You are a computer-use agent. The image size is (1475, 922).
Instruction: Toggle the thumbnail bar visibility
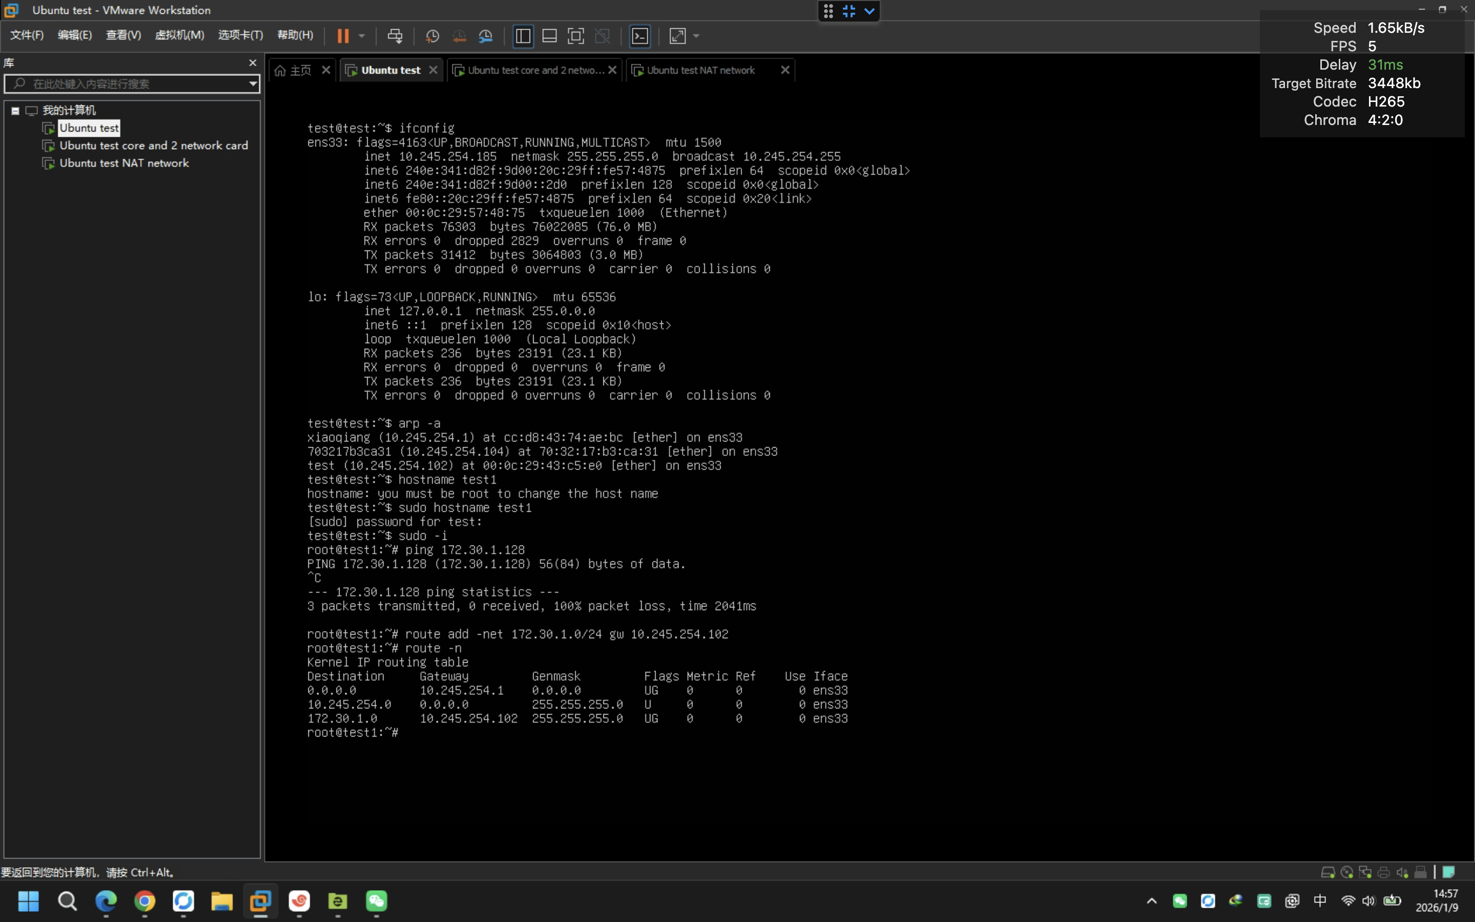[x=549, y=36]
